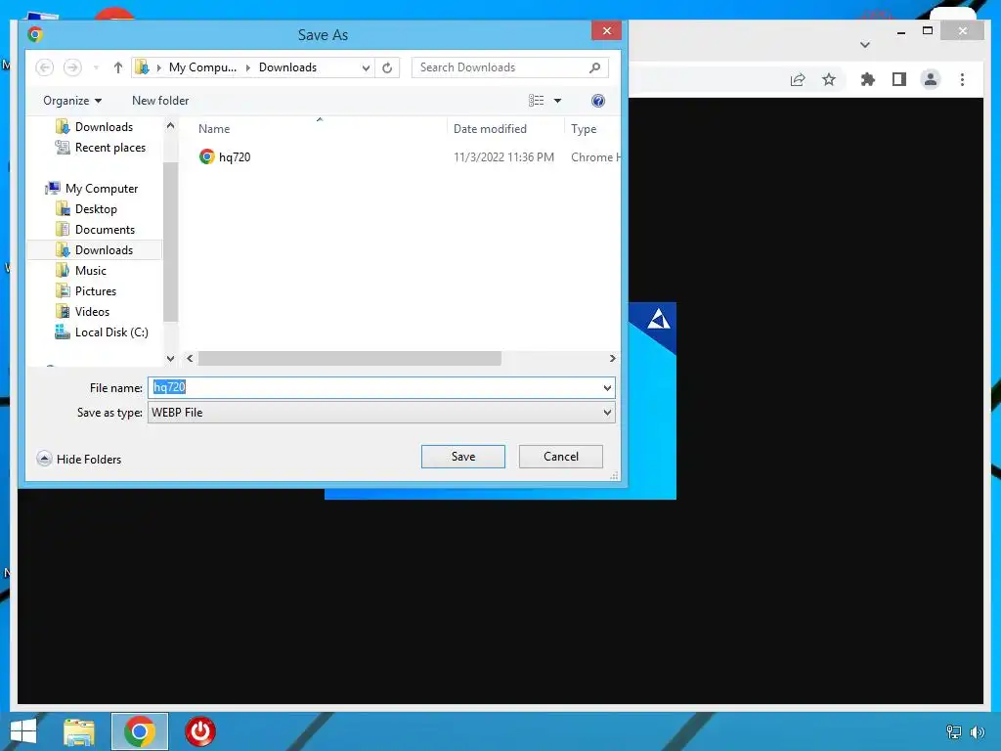Sort files by the Type column header

click(x=584, y=128)
